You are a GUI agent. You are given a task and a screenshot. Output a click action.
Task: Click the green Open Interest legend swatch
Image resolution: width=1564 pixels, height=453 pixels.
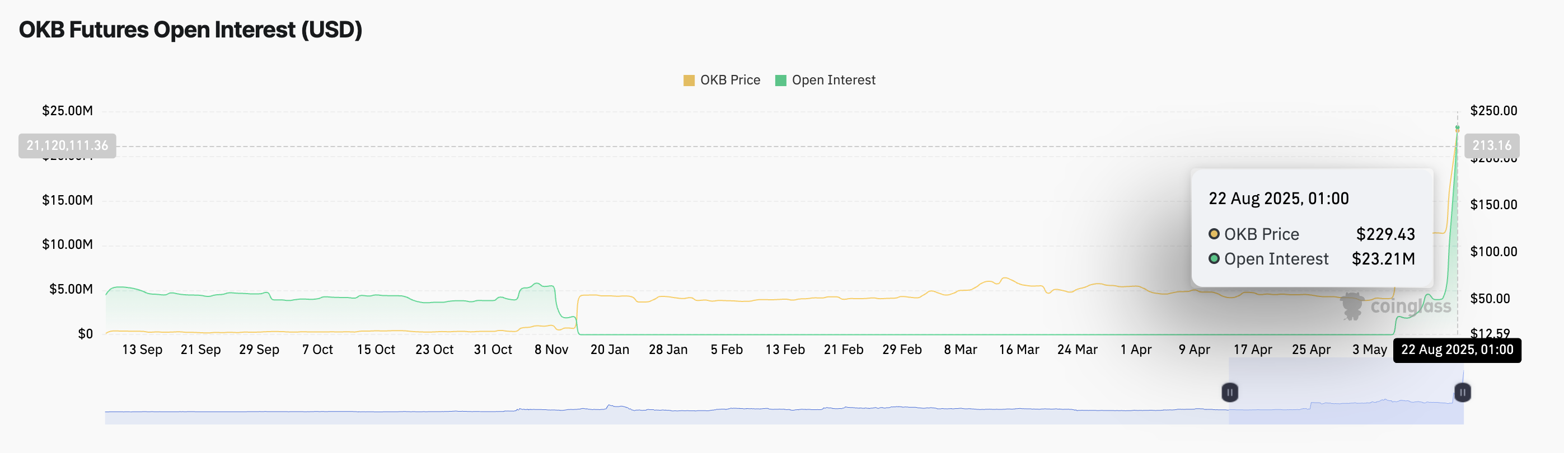click(781, 80)
